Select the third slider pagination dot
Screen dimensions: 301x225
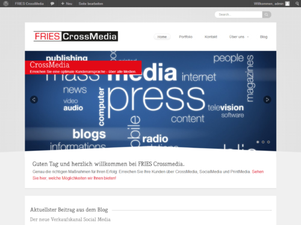coord(268,142)
